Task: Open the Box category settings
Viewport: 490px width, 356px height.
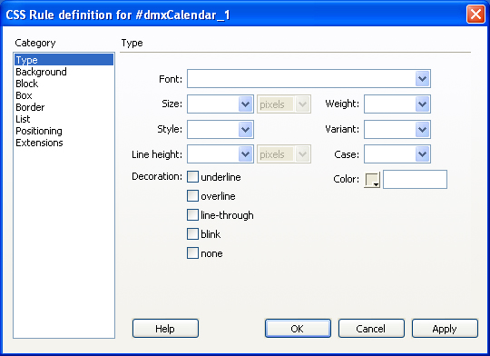Action: (24, 95)
